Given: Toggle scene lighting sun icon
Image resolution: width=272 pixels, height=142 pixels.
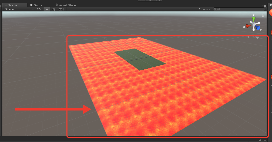Looking at the screenshot, I should (47, 9).
